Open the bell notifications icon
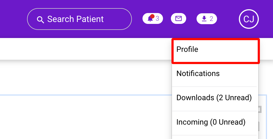273x139 pixels. coord(150,19)
